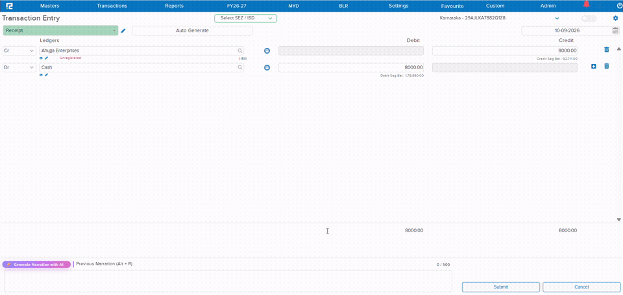Delete the Ahuja Enterprises row
The width and height of the screenshot is (623, 295).
[x=606, y=50]
